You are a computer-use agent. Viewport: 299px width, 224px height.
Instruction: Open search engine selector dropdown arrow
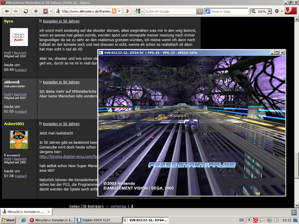[142, 11]
